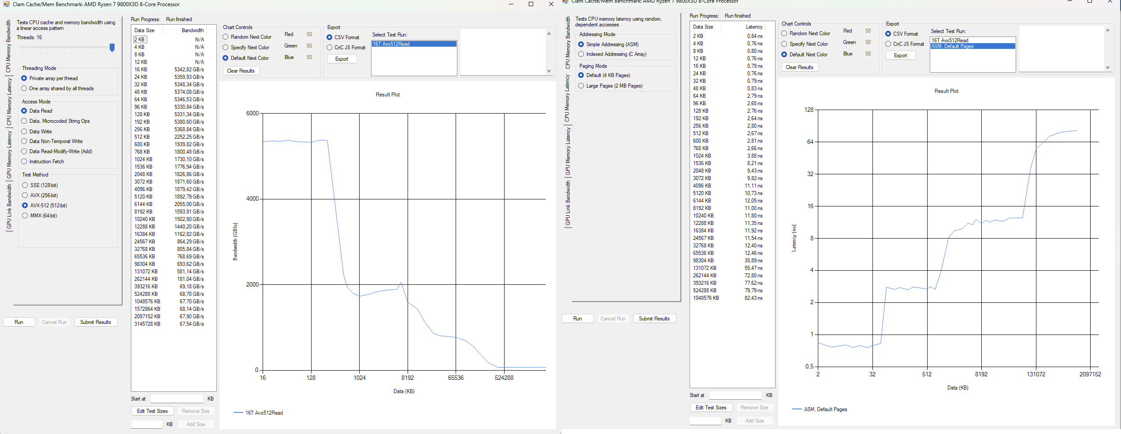1121x434 pixels.
Task: Select 16T Avx512Read entry in latency window run list
Action: pyautogui.click(x=973, y=40)
